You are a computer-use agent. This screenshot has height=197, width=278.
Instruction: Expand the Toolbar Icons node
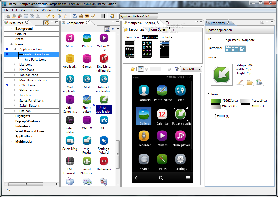click(x=15, y=75)
